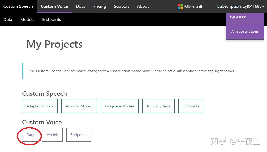Open the Custom Speech top tab
The height and width of the screenshot is (152, 267).
18,6
